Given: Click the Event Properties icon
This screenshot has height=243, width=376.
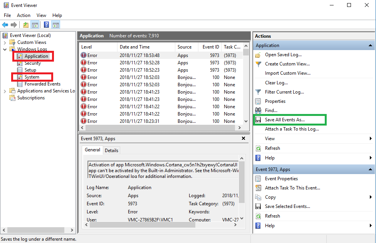Looking at the screenshot, I should tap(258, 179).
